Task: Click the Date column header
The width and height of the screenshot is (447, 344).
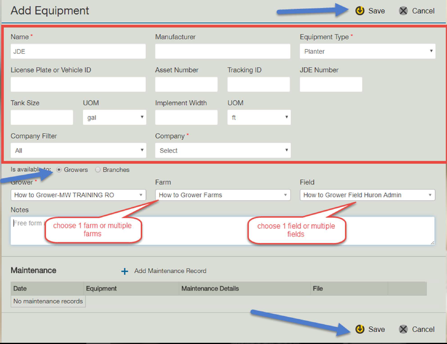Action: click(47, 289)
